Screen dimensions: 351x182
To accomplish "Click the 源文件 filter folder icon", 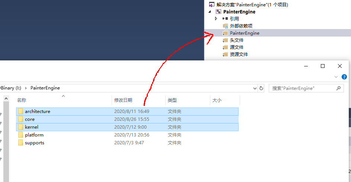I will tap(225, 47).
